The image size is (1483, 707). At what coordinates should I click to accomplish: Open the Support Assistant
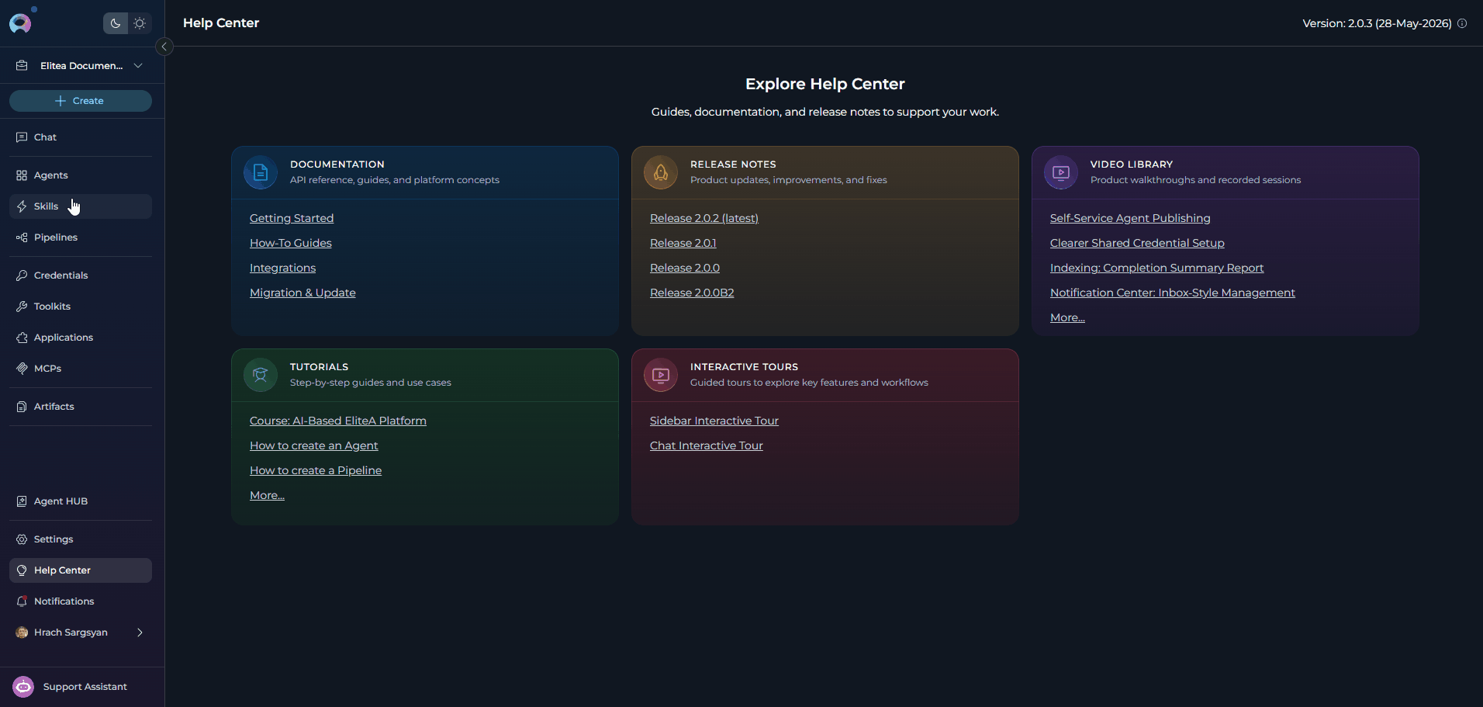pyautogui.click(x=81, y=687)
